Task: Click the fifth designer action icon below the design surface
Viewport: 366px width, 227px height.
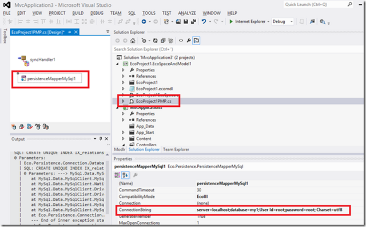Action: [46, 127]
